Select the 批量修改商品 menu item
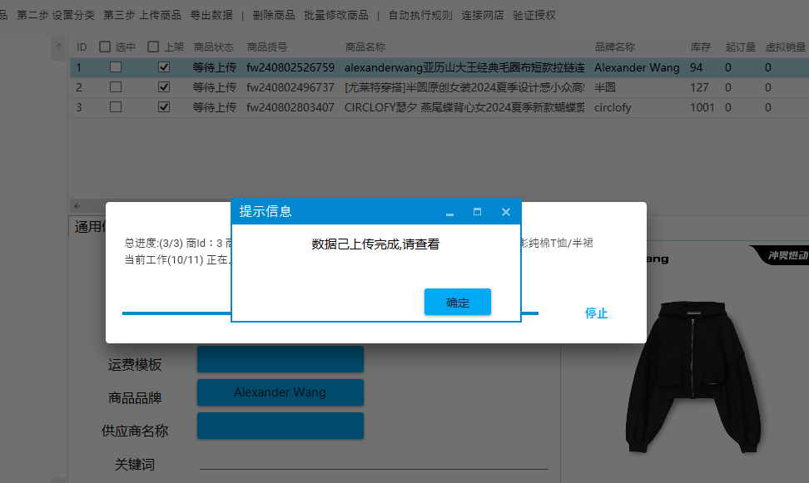Screen dimensions: 809x483 tap(335, 15)
